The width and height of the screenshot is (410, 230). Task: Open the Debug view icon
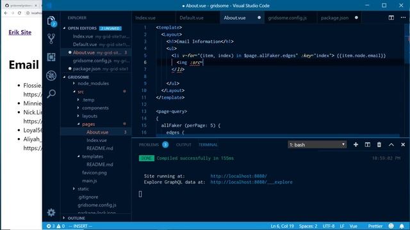51,75
